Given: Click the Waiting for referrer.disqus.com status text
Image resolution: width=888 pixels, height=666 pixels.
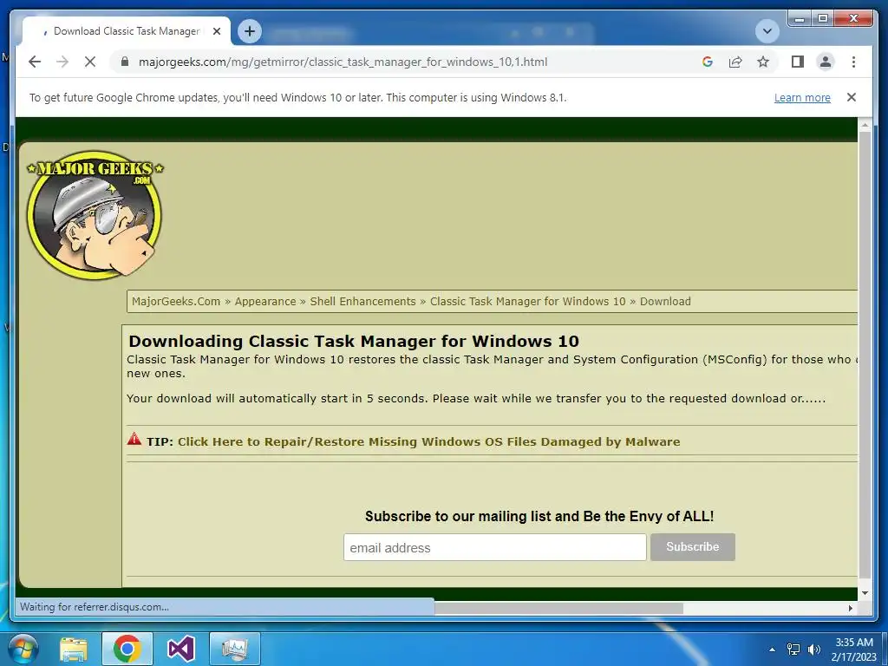Looking at the screenshot, I should click(95, 606).
